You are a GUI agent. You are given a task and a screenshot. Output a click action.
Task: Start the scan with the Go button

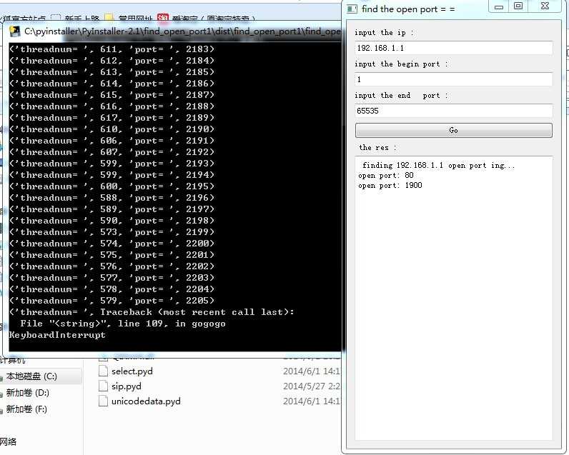454,130
